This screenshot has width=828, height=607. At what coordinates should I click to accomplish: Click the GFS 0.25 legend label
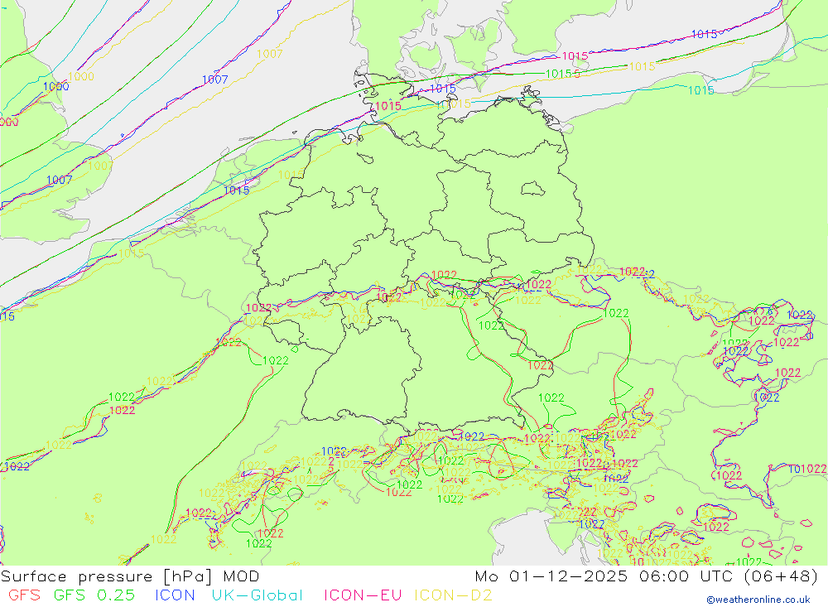click(94, 595)
